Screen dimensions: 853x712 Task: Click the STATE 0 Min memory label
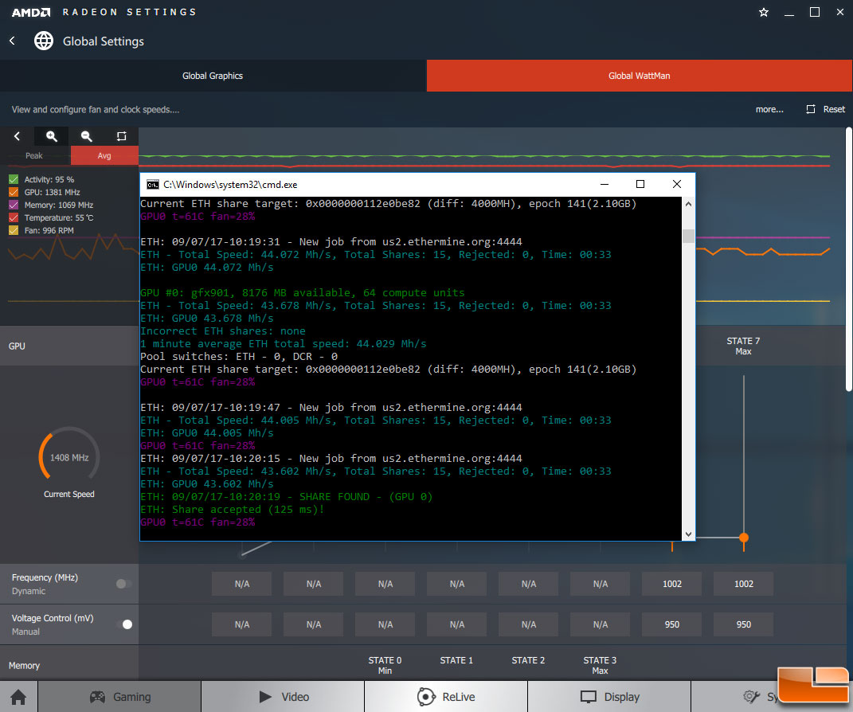coord(385,665)
